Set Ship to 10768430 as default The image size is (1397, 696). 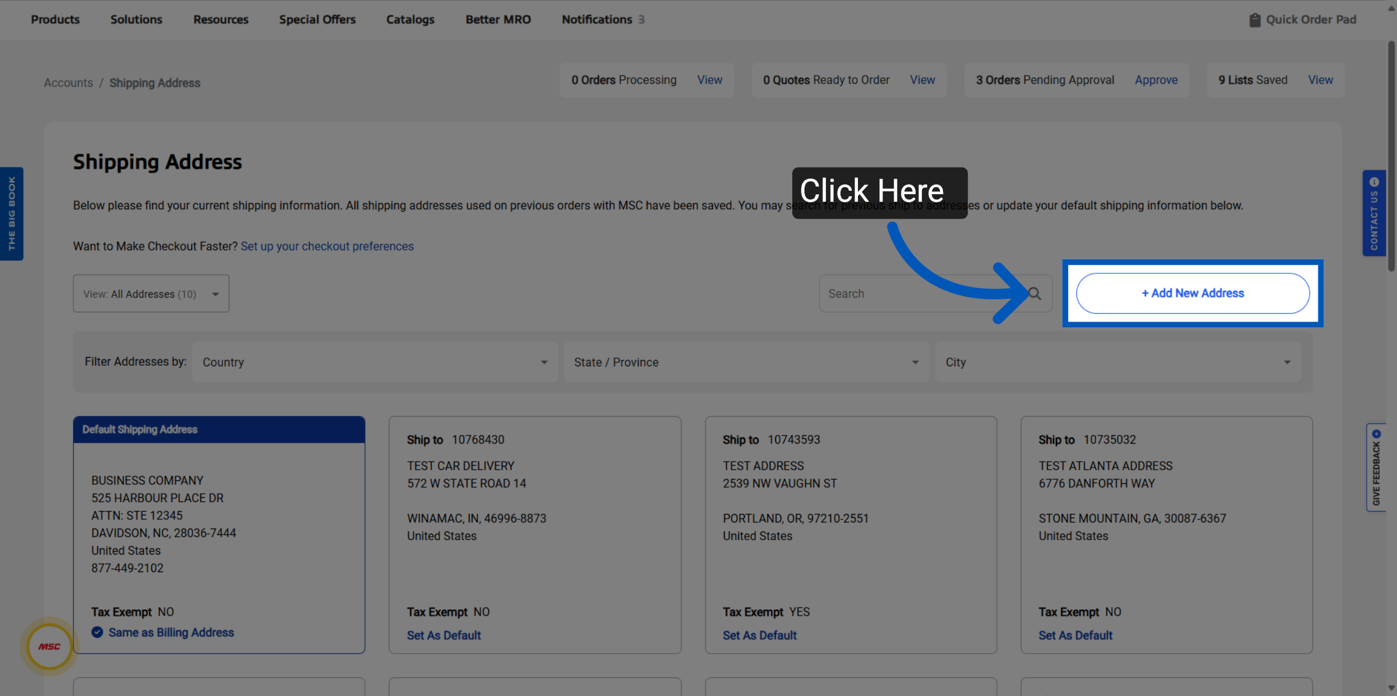click(444, 635)
